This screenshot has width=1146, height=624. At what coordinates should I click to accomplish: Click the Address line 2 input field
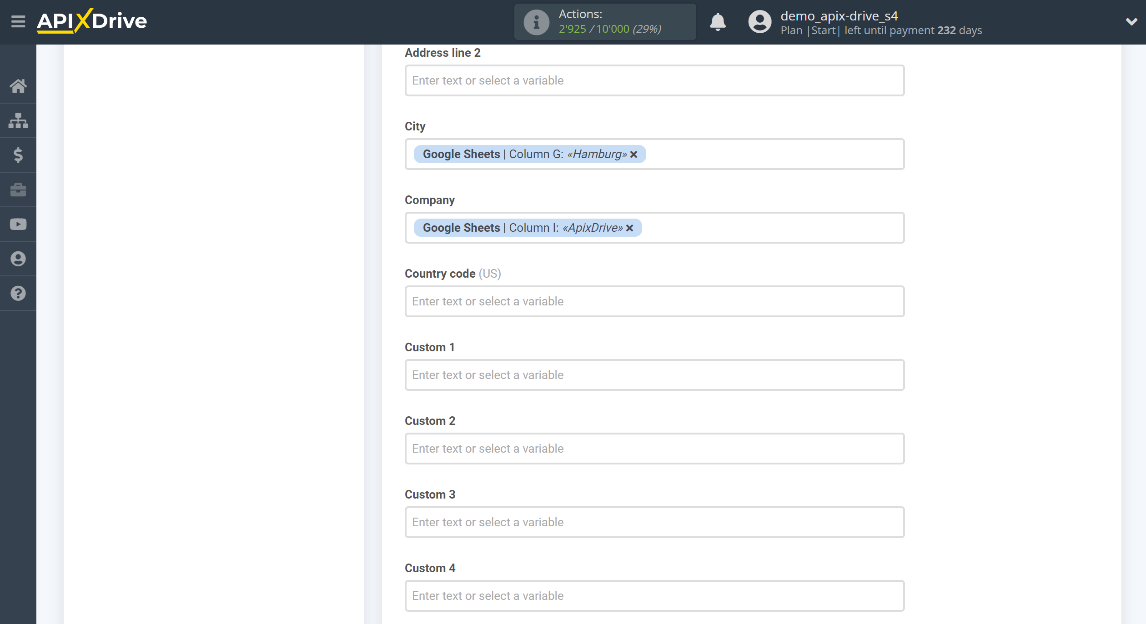pos(655,80)
